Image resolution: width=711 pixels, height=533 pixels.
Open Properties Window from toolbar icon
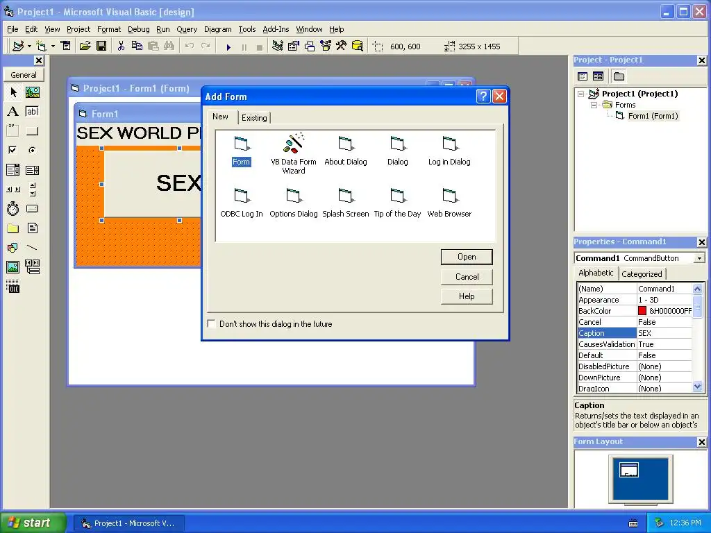coord(294,46)
